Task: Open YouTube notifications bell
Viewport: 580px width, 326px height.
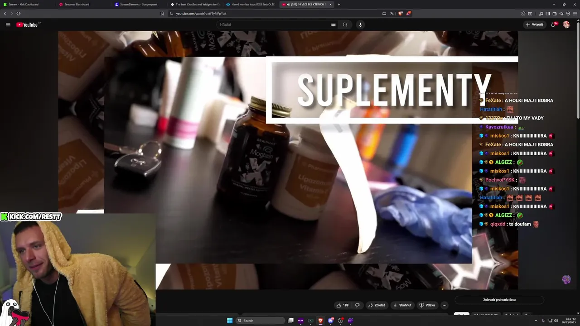Action: (553, 24)
